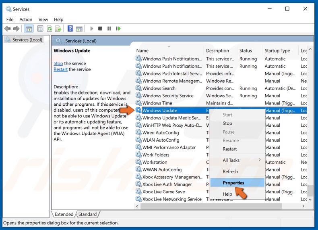Select the Windows PushToInstall Service row
318x230 pixels.
pos(221,73)
